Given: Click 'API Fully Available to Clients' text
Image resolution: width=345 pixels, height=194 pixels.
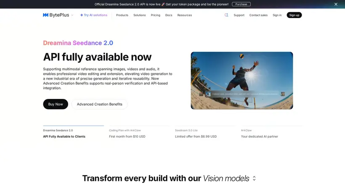Looking at the screenshot, I should (64, 136).
